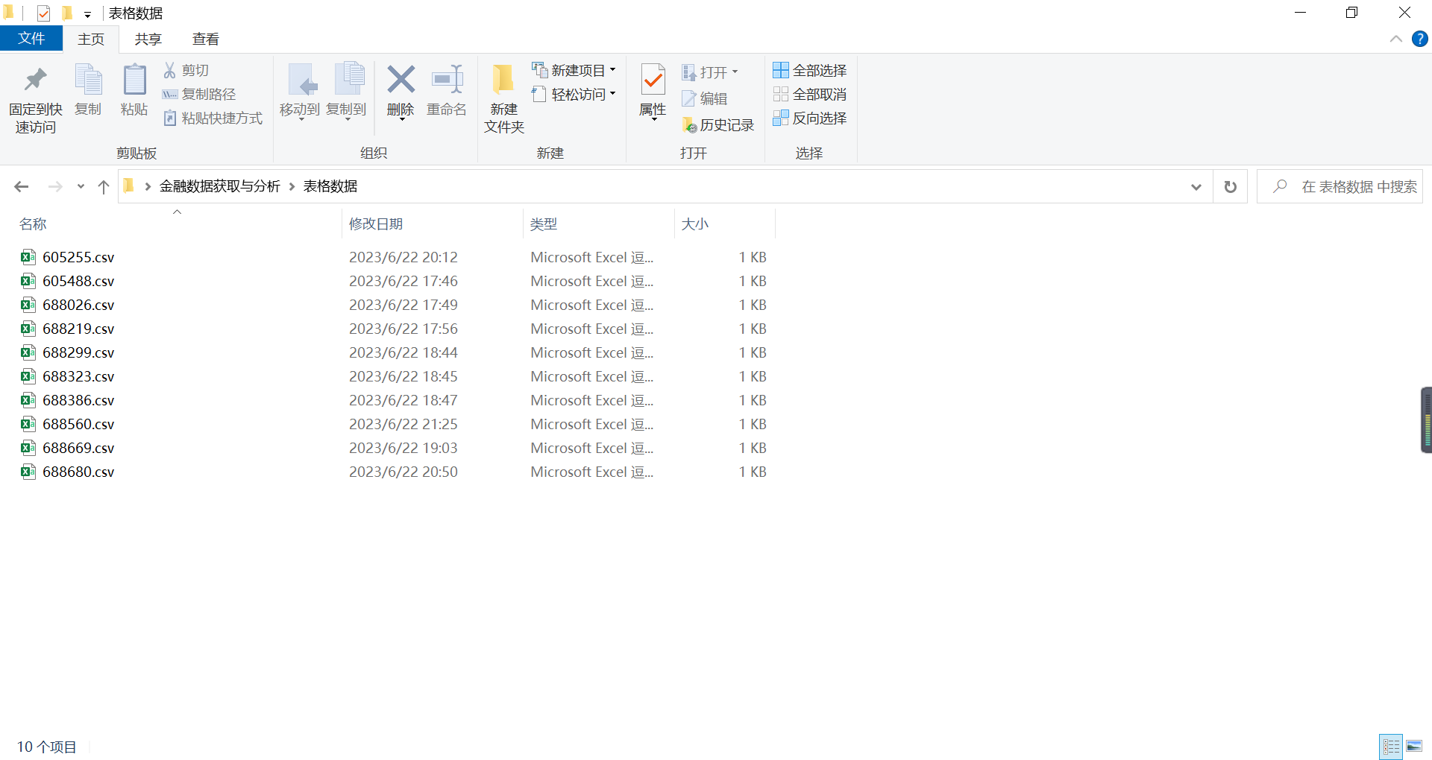Click Select all (全部选择)
1432x760 pixels.
(809, 70)
